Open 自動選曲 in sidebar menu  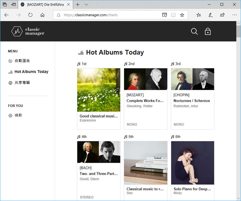tap(22, 61)
